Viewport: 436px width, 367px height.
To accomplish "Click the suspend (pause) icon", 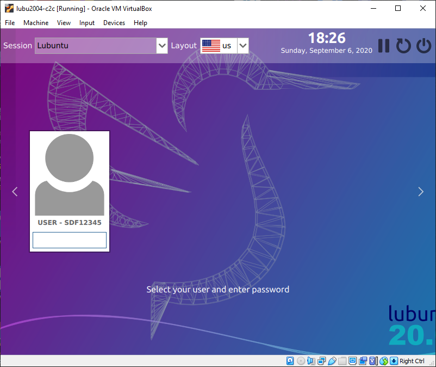I will (x=384, y=46).
